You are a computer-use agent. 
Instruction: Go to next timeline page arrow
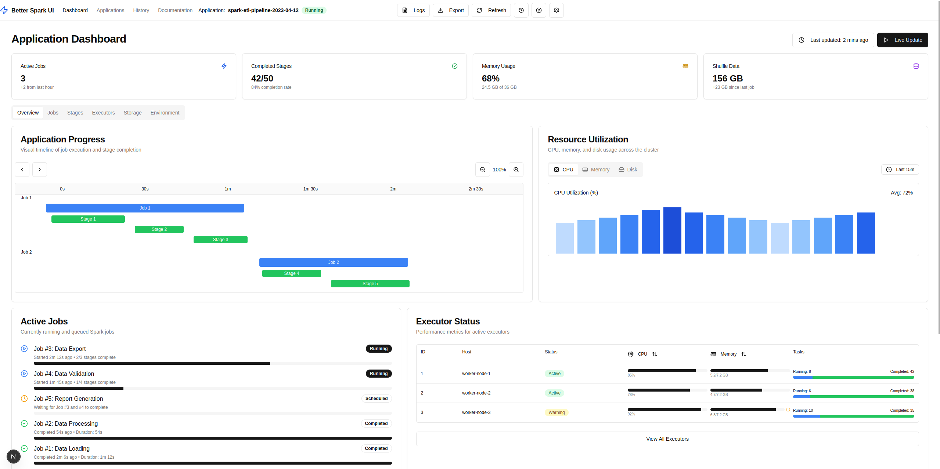click(40, 170)
